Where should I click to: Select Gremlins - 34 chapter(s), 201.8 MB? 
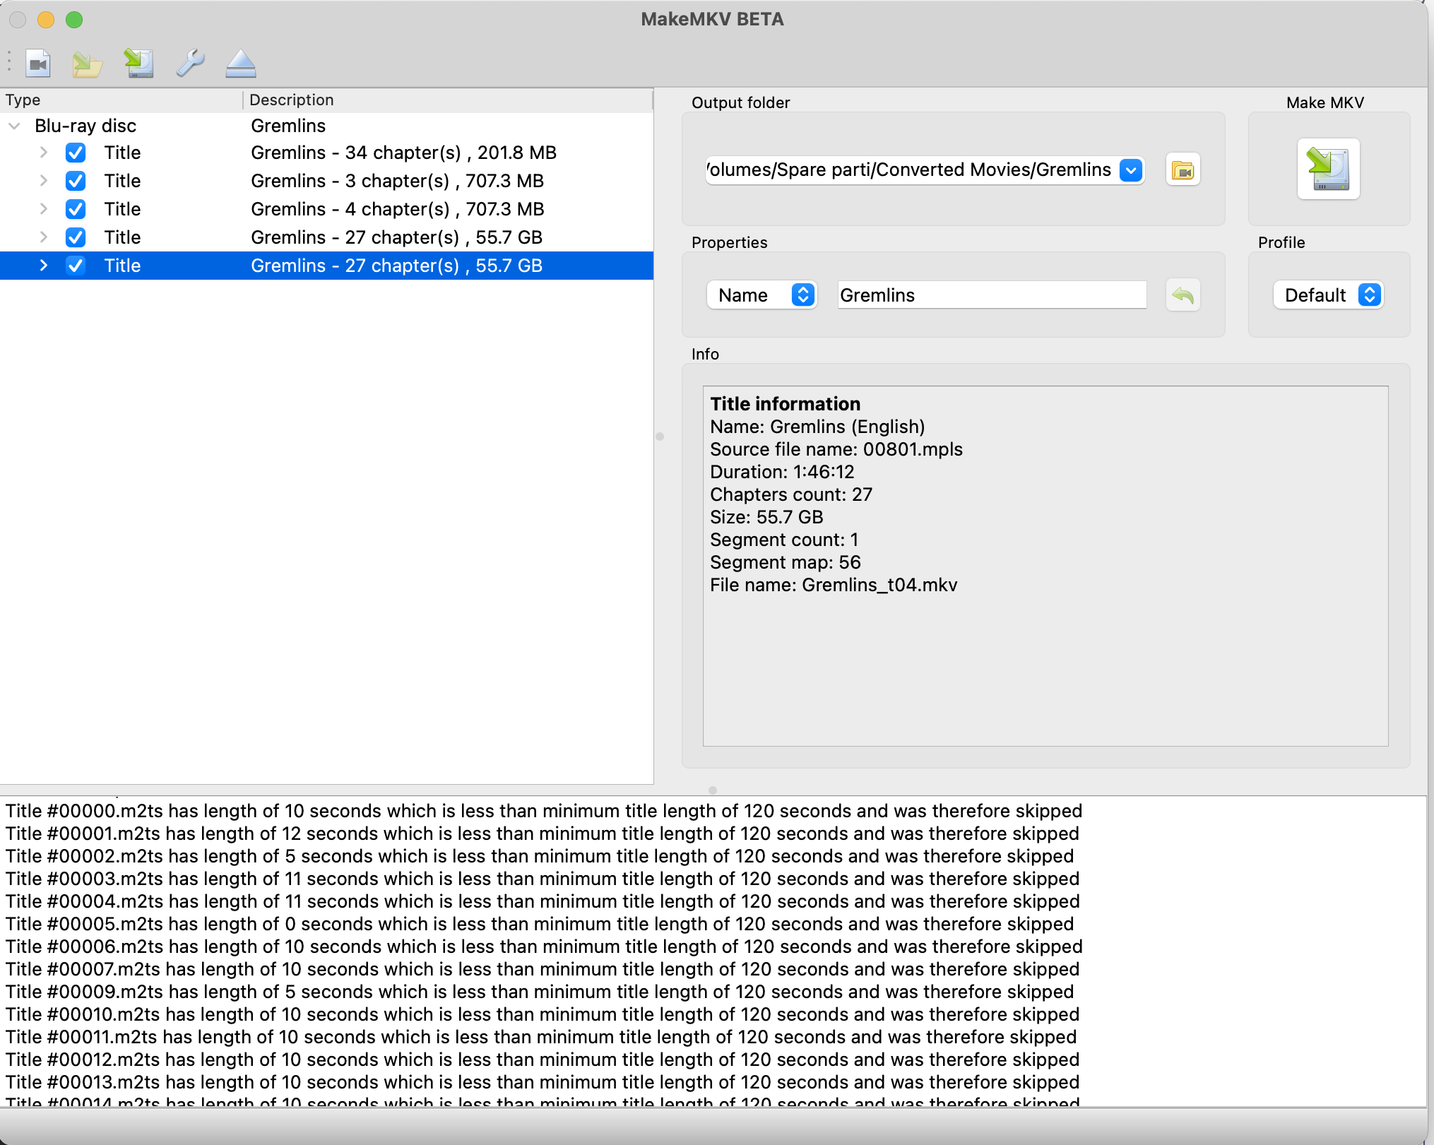click(x=326, y=153)
